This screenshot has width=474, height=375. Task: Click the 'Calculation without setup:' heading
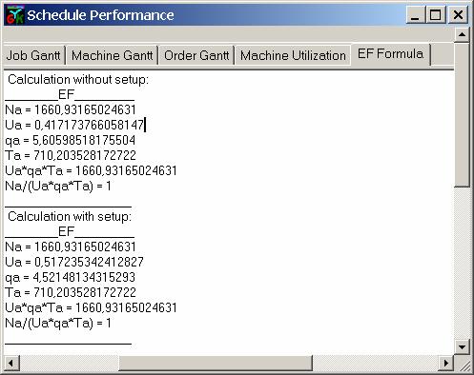click(x=78, y=79)
